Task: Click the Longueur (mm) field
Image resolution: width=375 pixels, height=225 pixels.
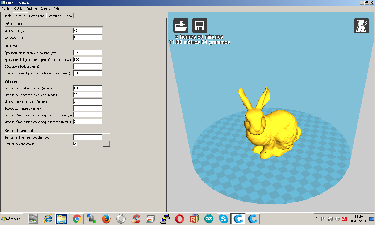Action: pyautogui.click(x=88, y=37)
